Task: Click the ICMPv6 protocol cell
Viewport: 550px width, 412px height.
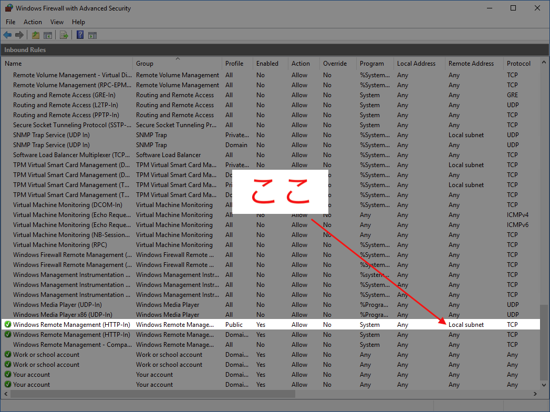Action: [518, 225]
